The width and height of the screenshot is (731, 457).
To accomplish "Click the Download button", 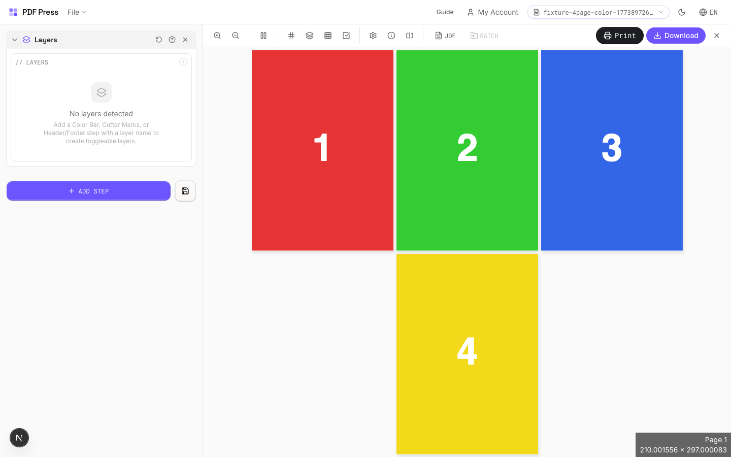I will coord(676,36).
